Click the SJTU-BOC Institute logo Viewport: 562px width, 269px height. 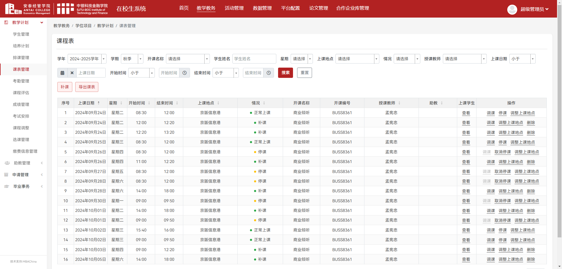(x=82, y=9)
